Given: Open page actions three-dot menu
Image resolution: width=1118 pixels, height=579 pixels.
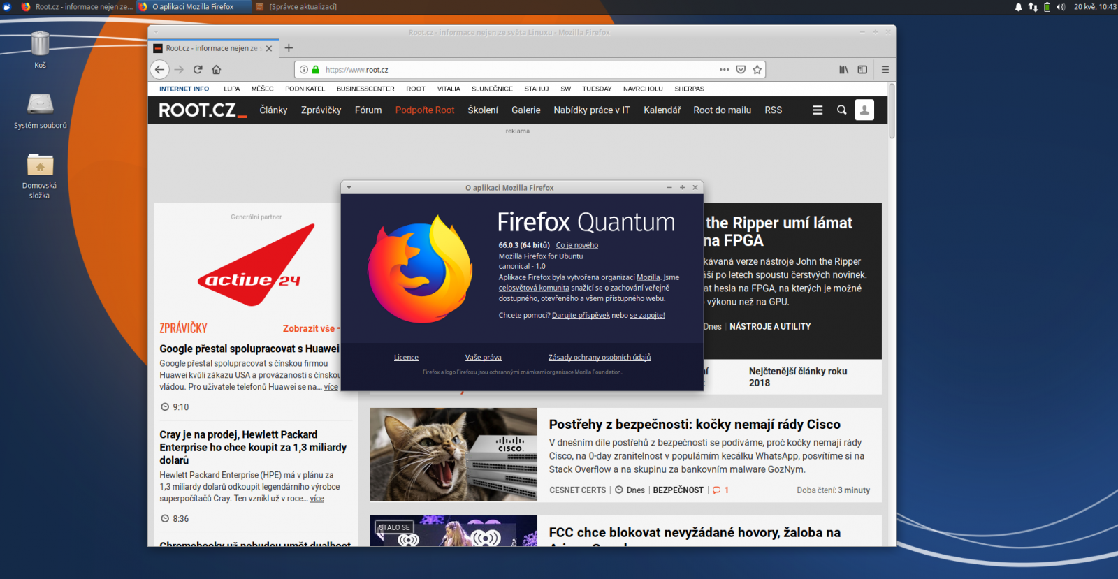Looking at the screenshot, I should [725, 69].
